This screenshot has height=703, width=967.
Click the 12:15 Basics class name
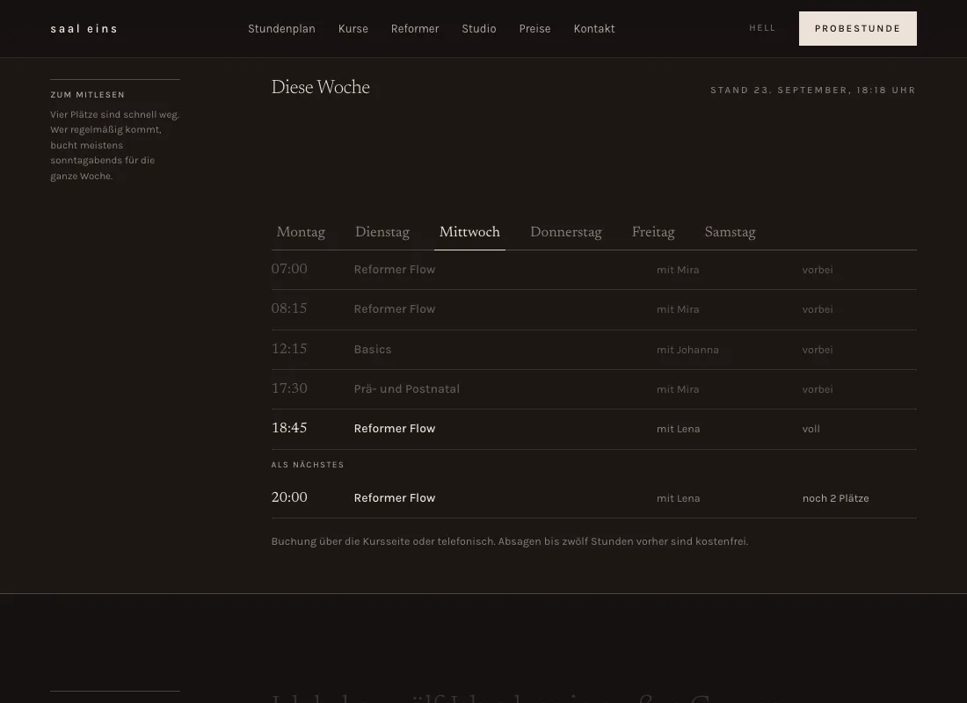(373, 349)
